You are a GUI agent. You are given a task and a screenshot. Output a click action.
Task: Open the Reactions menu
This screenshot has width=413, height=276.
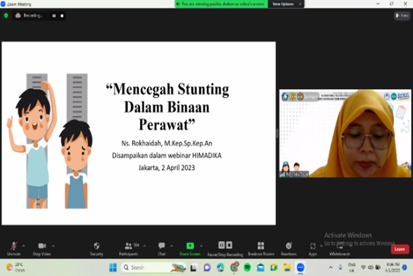click(x=288, y=246)
